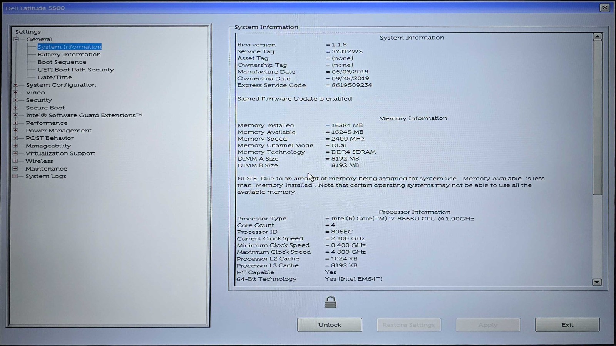
Task: Click Manufacture Date value 06/03/2019
Action: (350, 72)
